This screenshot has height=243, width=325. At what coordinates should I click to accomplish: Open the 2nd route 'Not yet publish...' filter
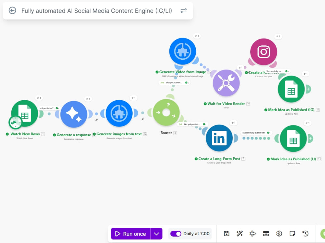point(174,83)
